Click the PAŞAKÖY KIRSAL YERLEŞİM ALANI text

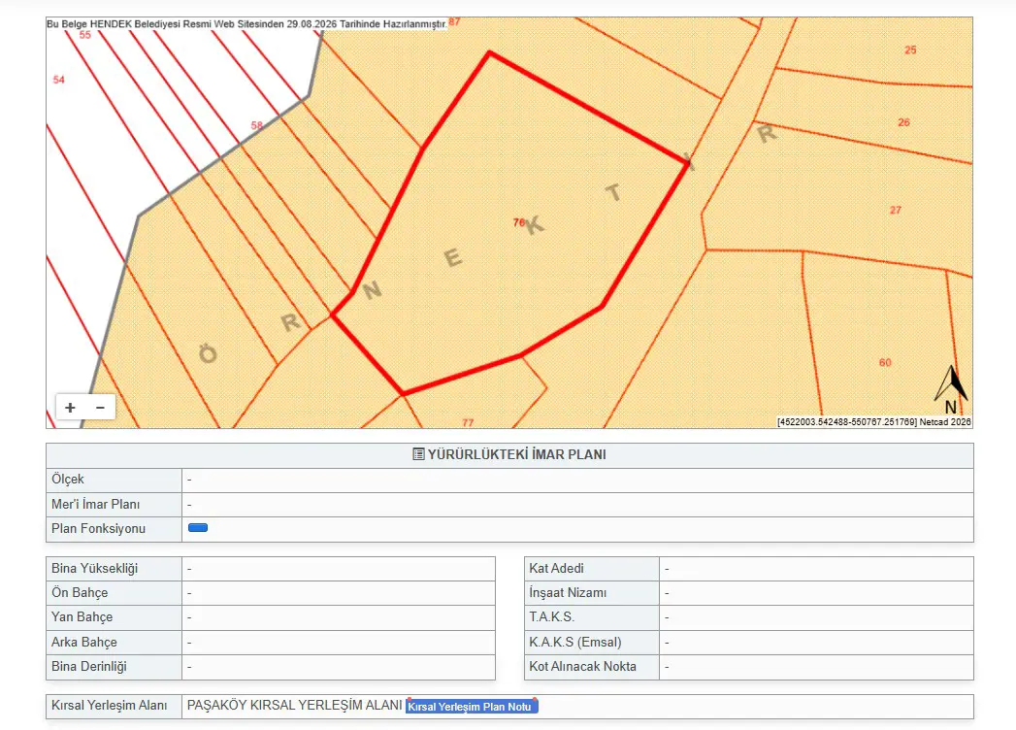(295, 706)
